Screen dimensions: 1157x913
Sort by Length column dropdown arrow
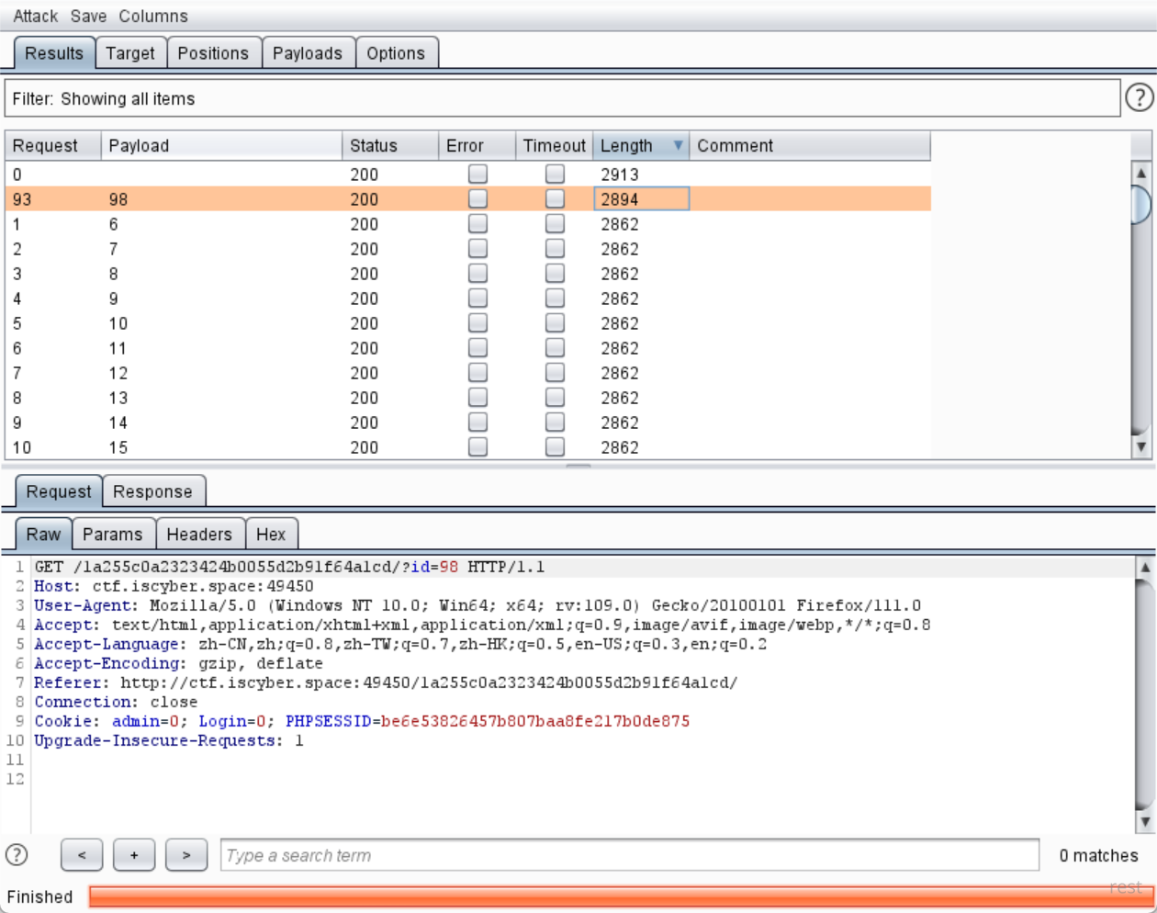[x=678, y=145]
